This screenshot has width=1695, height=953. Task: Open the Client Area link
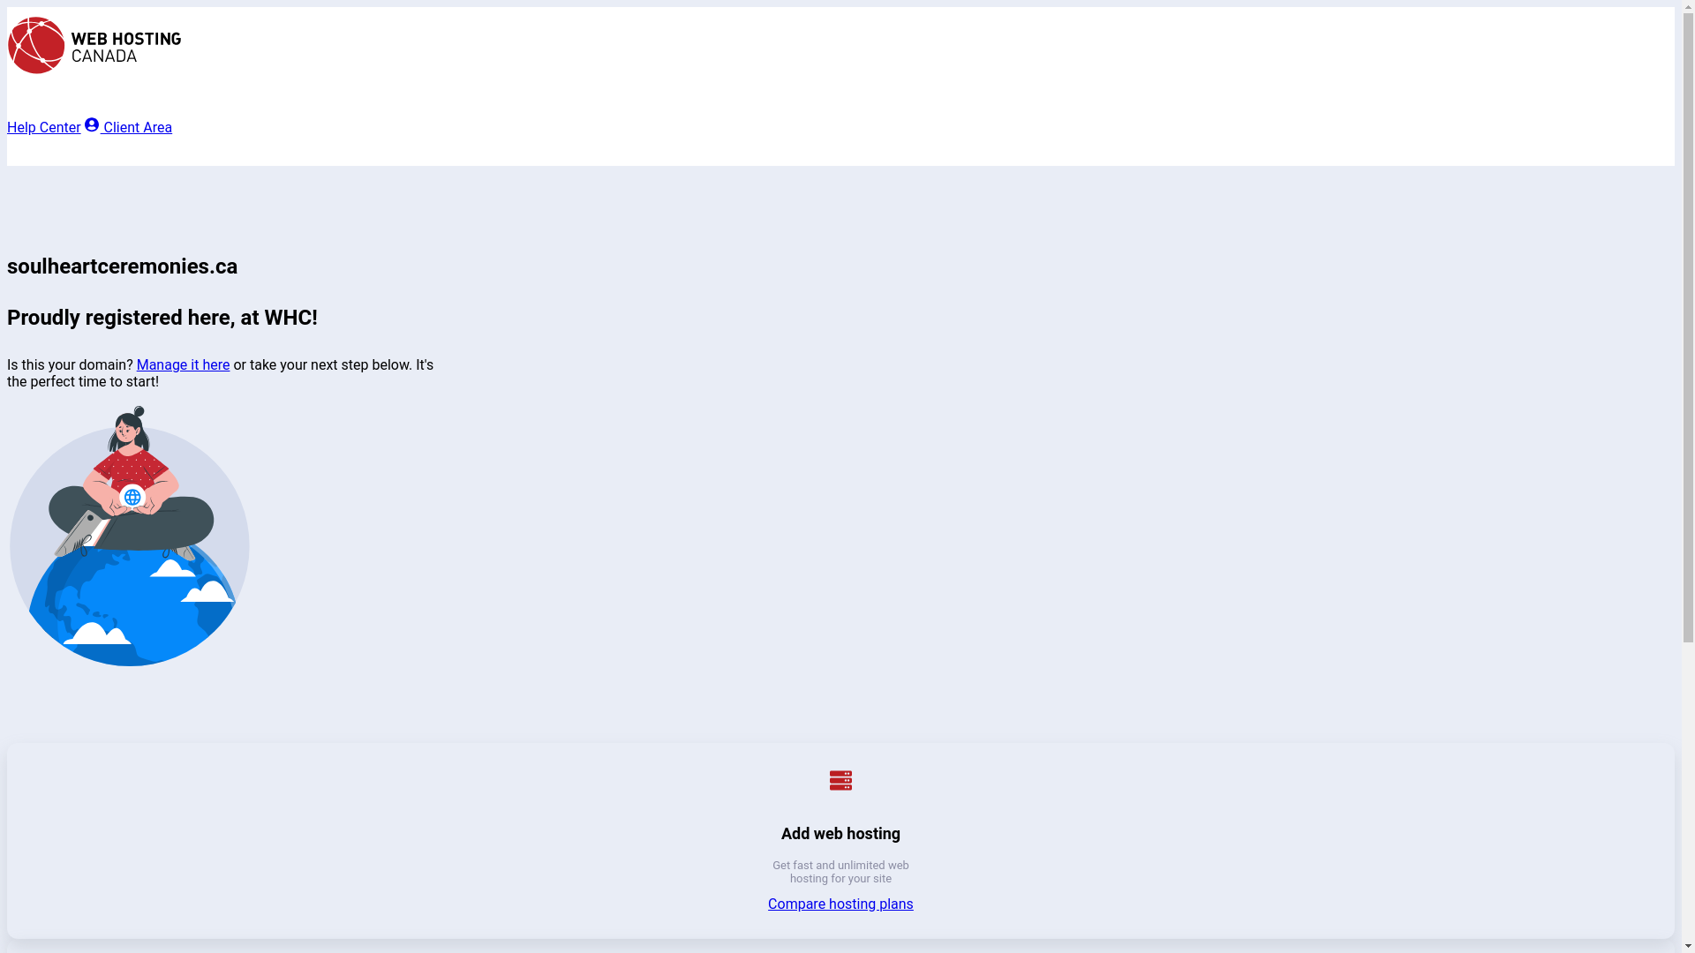(137, 128)
